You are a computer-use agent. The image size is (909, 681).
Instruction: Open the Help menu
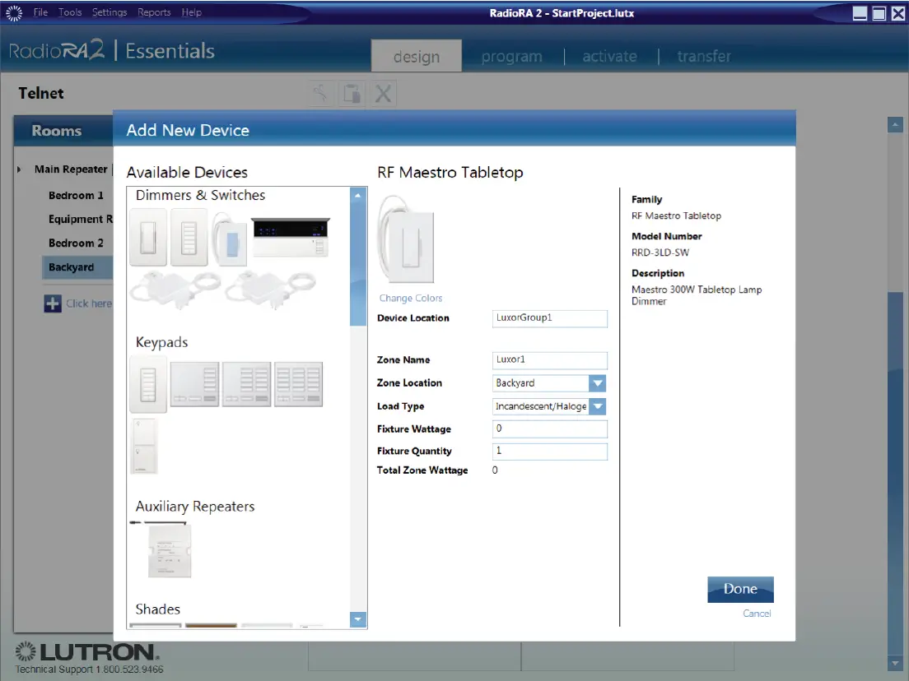191,12
